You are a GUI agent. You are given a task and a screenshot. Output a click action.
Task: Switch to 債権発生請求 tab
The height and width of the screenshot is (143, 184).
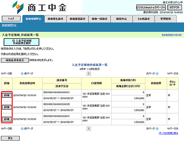click(x=56, y=19)
